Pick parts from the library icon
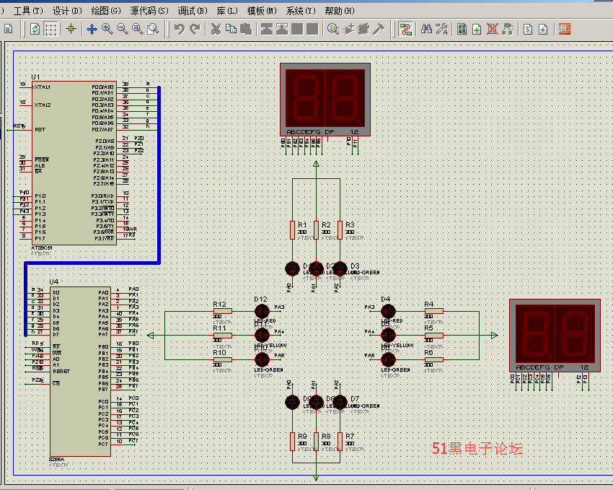 click(333, 29)
